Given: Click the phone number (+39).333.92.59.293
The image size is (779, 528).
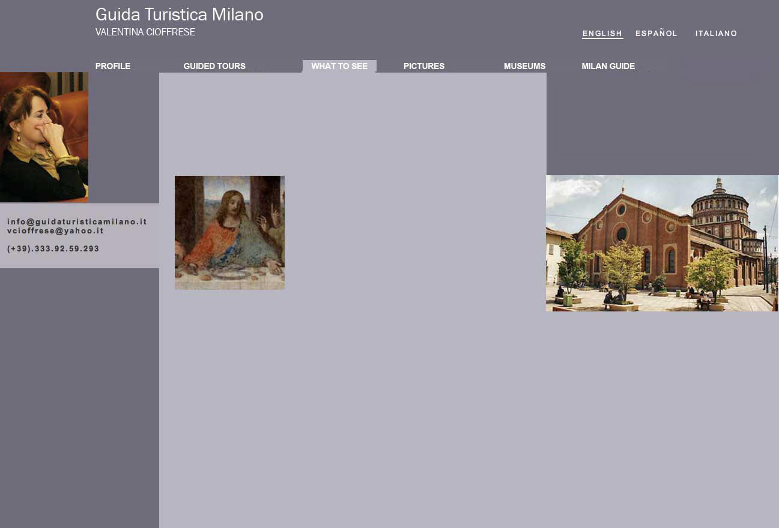Looking at the screenshot, I should click(x=53, y=248).
